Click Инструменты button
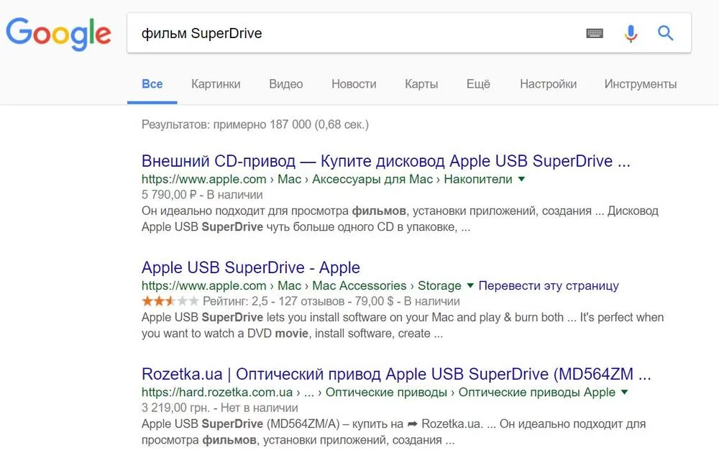719x463 pixels. tap(640, 84)
